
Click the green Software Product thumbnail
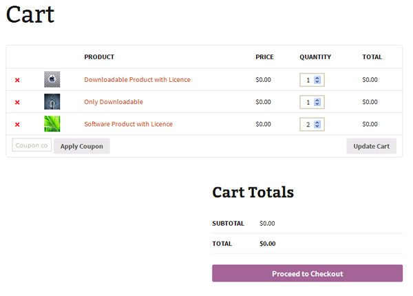point(52,124)
